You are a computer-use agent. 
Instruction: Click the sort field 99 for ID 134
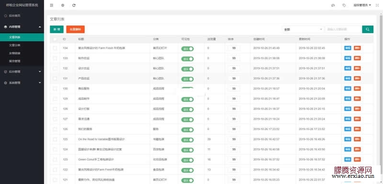tap(234, 48)
